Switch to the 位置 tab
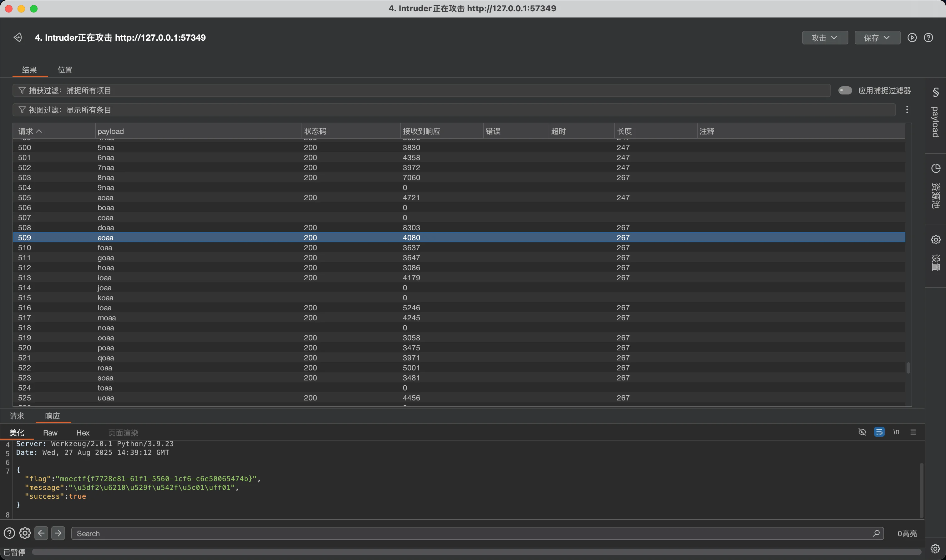The height and width of the screenshot is (560, 946). 65,70
